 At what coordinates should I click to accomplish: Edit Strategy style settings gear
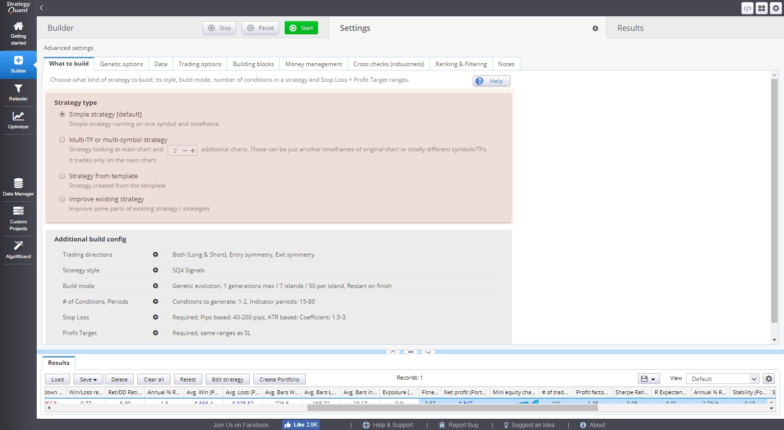point(155,270)
